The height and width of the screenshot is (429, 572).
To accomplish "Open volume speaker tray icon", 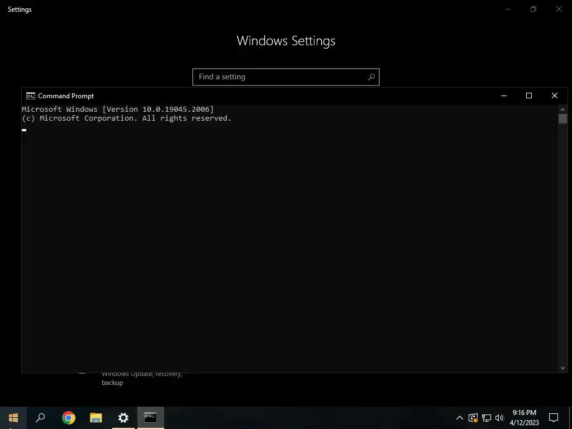I will point(499,418).
